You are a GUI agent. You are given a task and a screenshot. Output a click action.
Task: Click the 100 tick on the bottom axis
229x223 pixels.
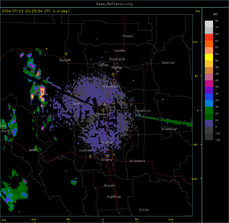[171, 219]
